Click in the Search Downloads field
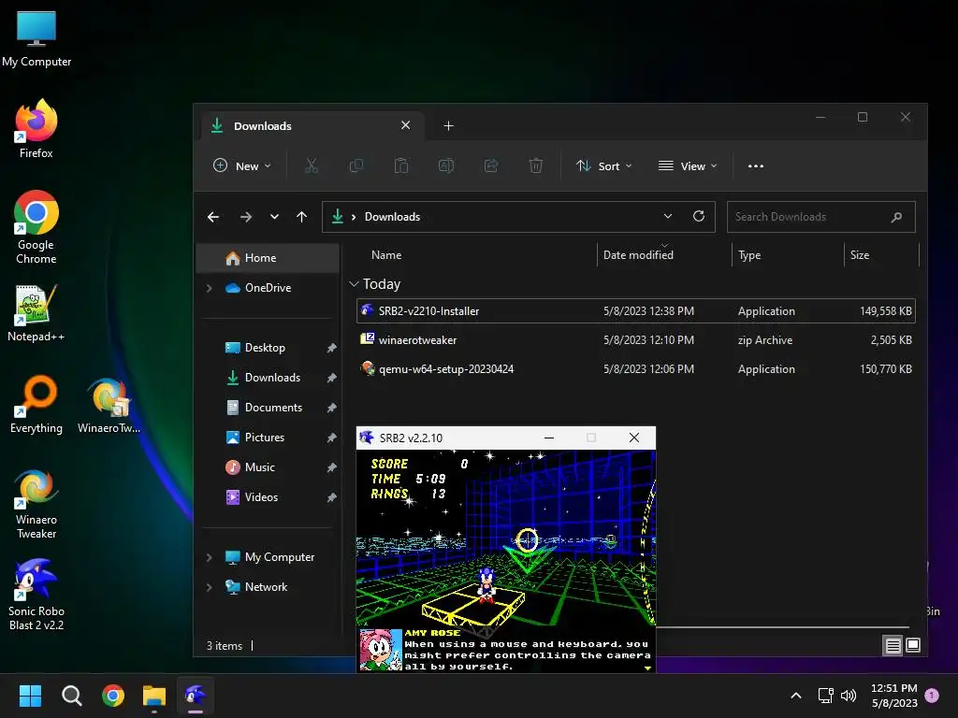The image size is (958, 718). [821, 217]
